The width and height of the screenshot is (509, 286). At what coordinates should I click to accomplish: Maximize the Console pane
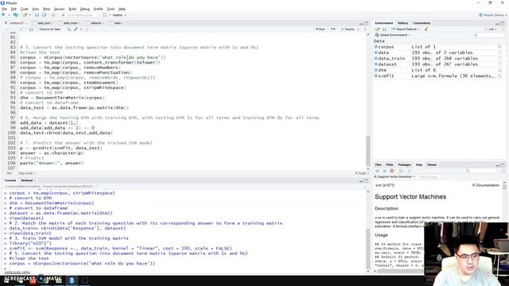(x=366, y=180)
